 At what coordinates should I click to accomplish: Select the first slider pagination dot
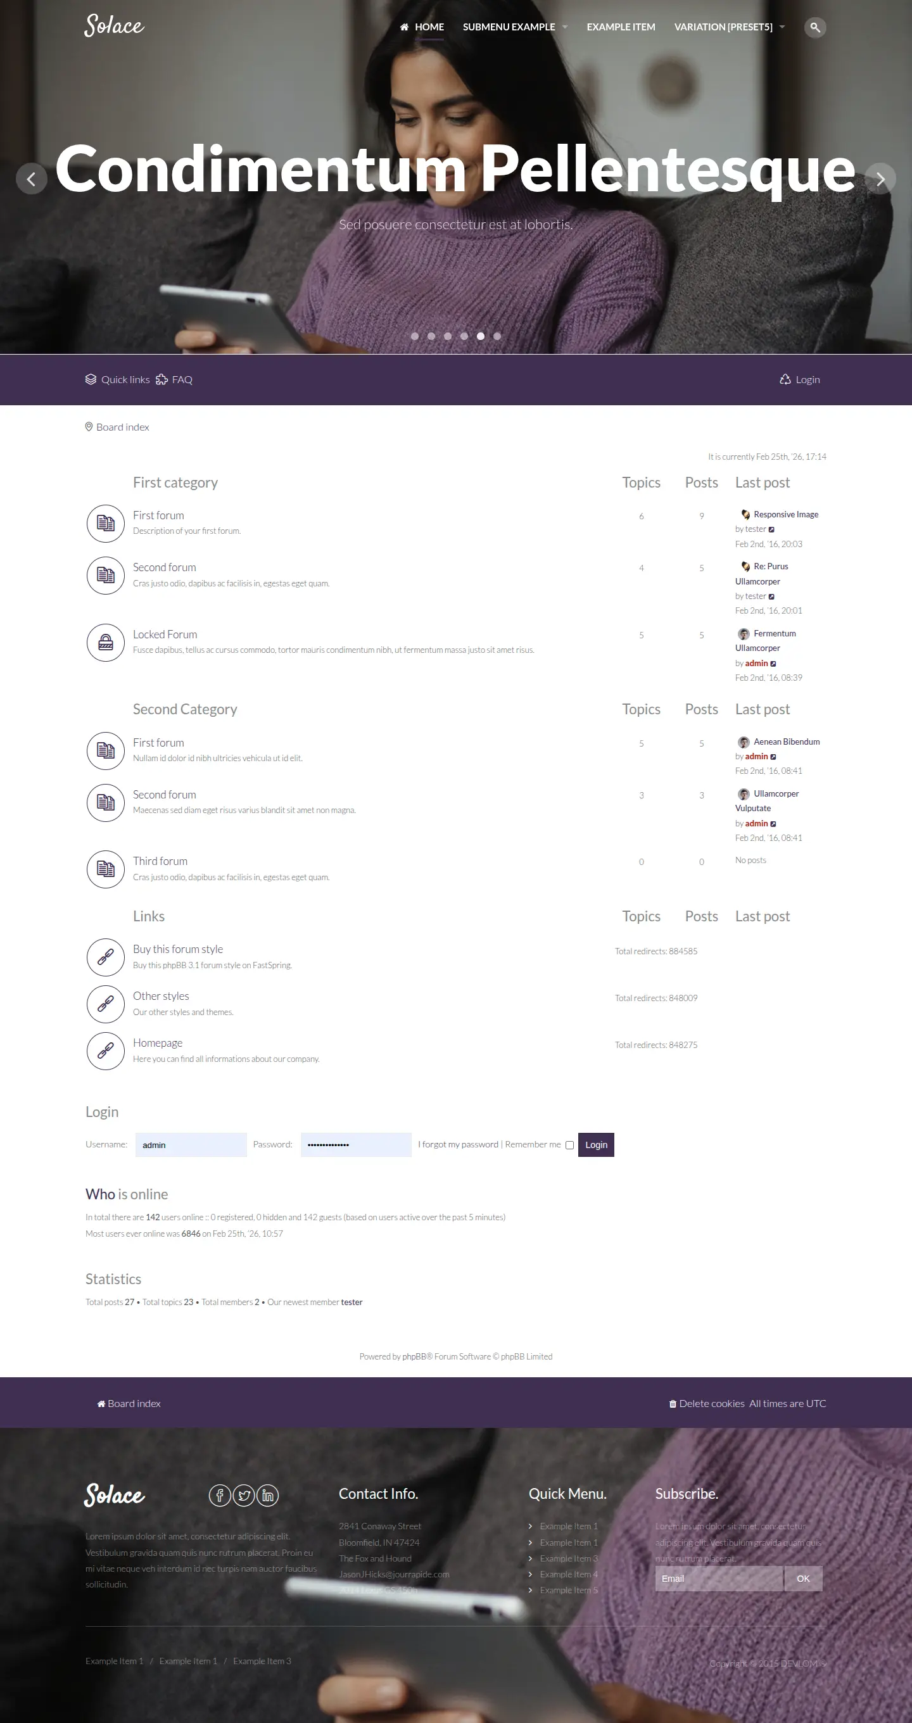tap(415, 336)
